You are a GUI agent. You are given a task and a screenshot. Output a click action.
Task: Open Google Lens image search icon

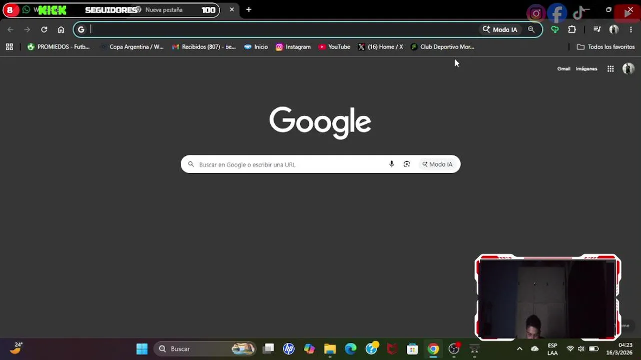pos(407,164)
